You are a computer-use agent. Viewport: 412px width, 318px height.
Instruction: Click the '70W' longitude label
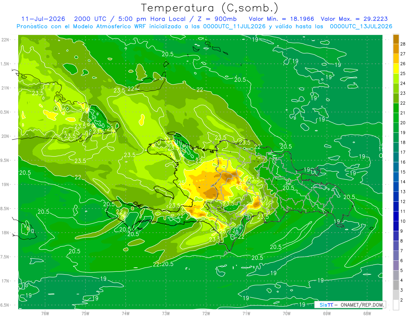(x=287, y=314)
